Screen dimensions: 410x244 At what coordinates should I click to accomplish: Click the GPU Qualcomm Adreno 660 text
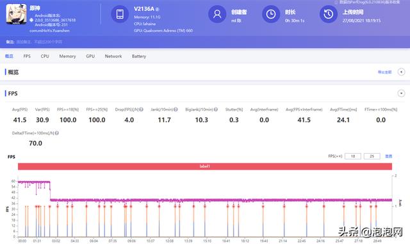click(x=163, y=31)
